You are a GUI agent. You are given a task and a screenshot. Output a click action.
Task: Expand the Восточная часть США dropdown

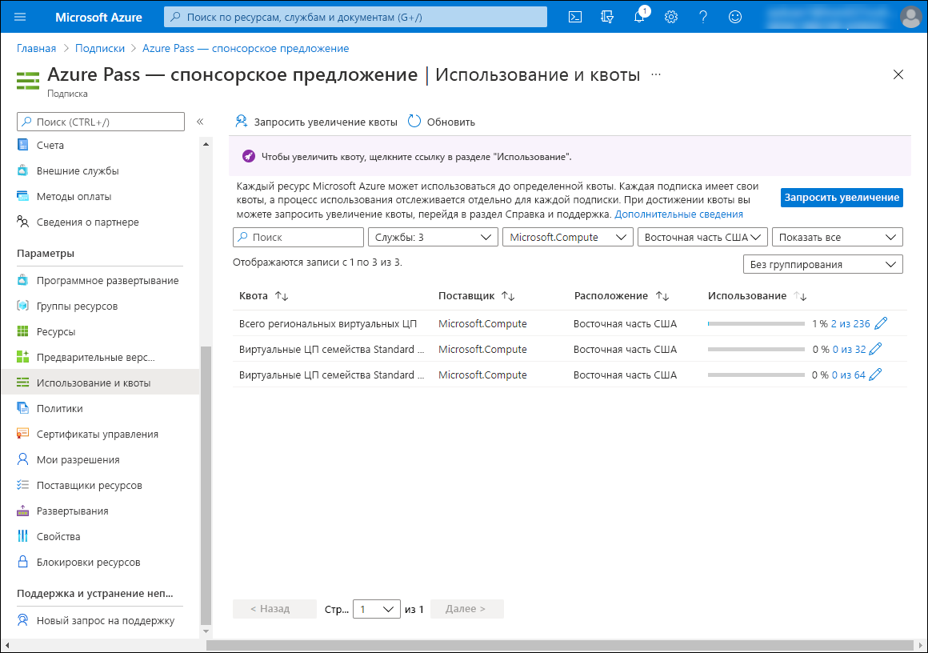[x=702, y=237]
